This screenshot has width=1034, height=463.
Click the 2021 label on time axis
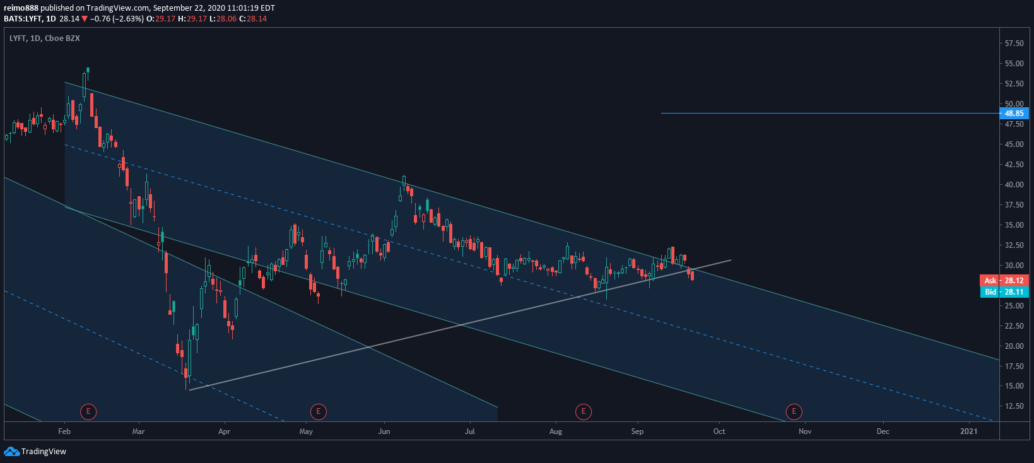point(968,431)
